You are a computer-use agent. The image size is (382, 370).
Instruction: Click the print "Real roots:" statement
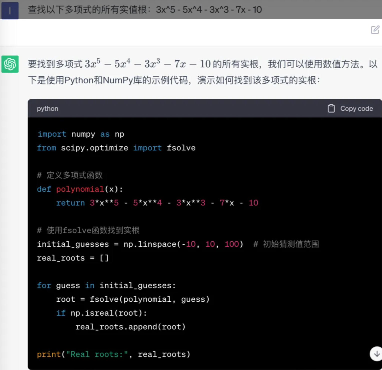point(113,354)
